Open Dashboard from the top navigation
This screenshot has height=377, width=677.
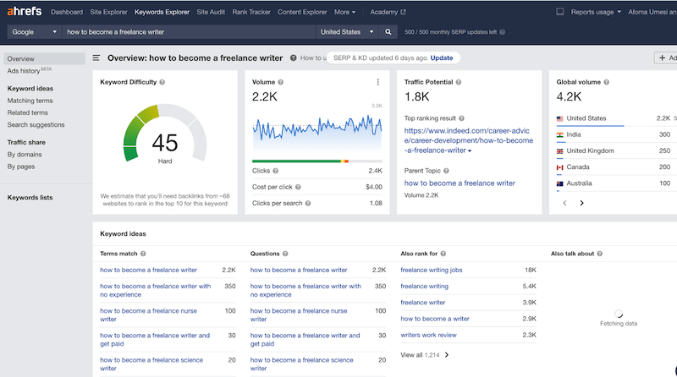coord(67,12)
